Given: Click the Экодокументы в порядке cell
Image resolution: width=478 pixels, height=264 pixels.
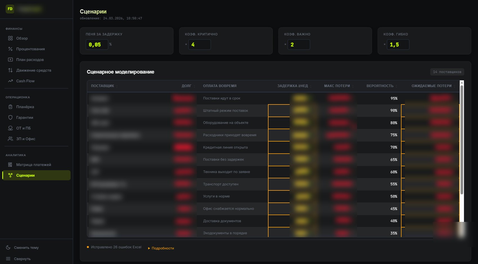Looking at the screenshot, I should (225, 233).
